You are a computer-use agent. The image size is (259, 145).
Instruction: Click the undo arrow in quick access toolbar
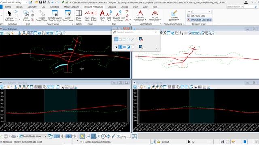click(x=53, y=2)
